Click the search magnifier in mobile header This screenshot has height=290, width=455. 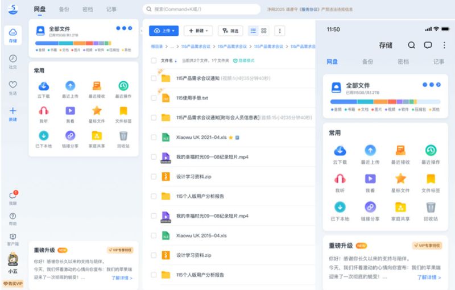pos(411,45)
